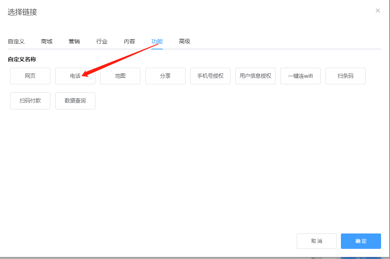Screen dimensions: 390x259
Task: Choose the 网页 link option
Action: click(30, 76)
